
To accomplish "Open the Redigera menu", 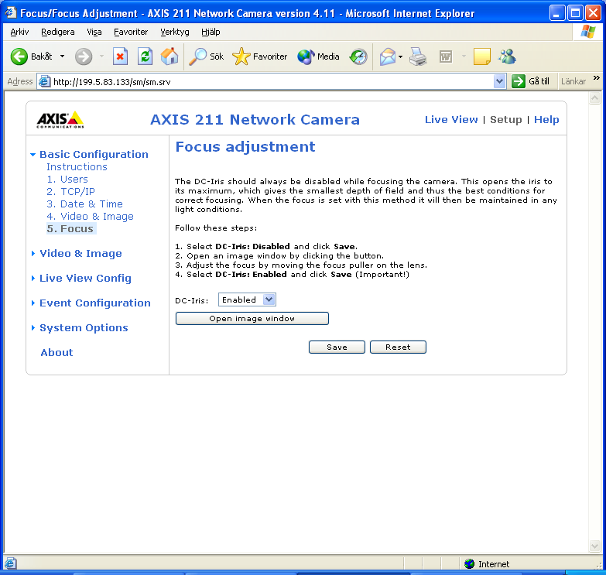I will 57,32.
